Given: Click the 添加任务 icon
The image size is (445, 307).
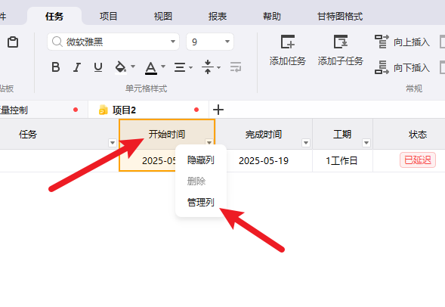Looking at the screenshot, I should (288, 42).
